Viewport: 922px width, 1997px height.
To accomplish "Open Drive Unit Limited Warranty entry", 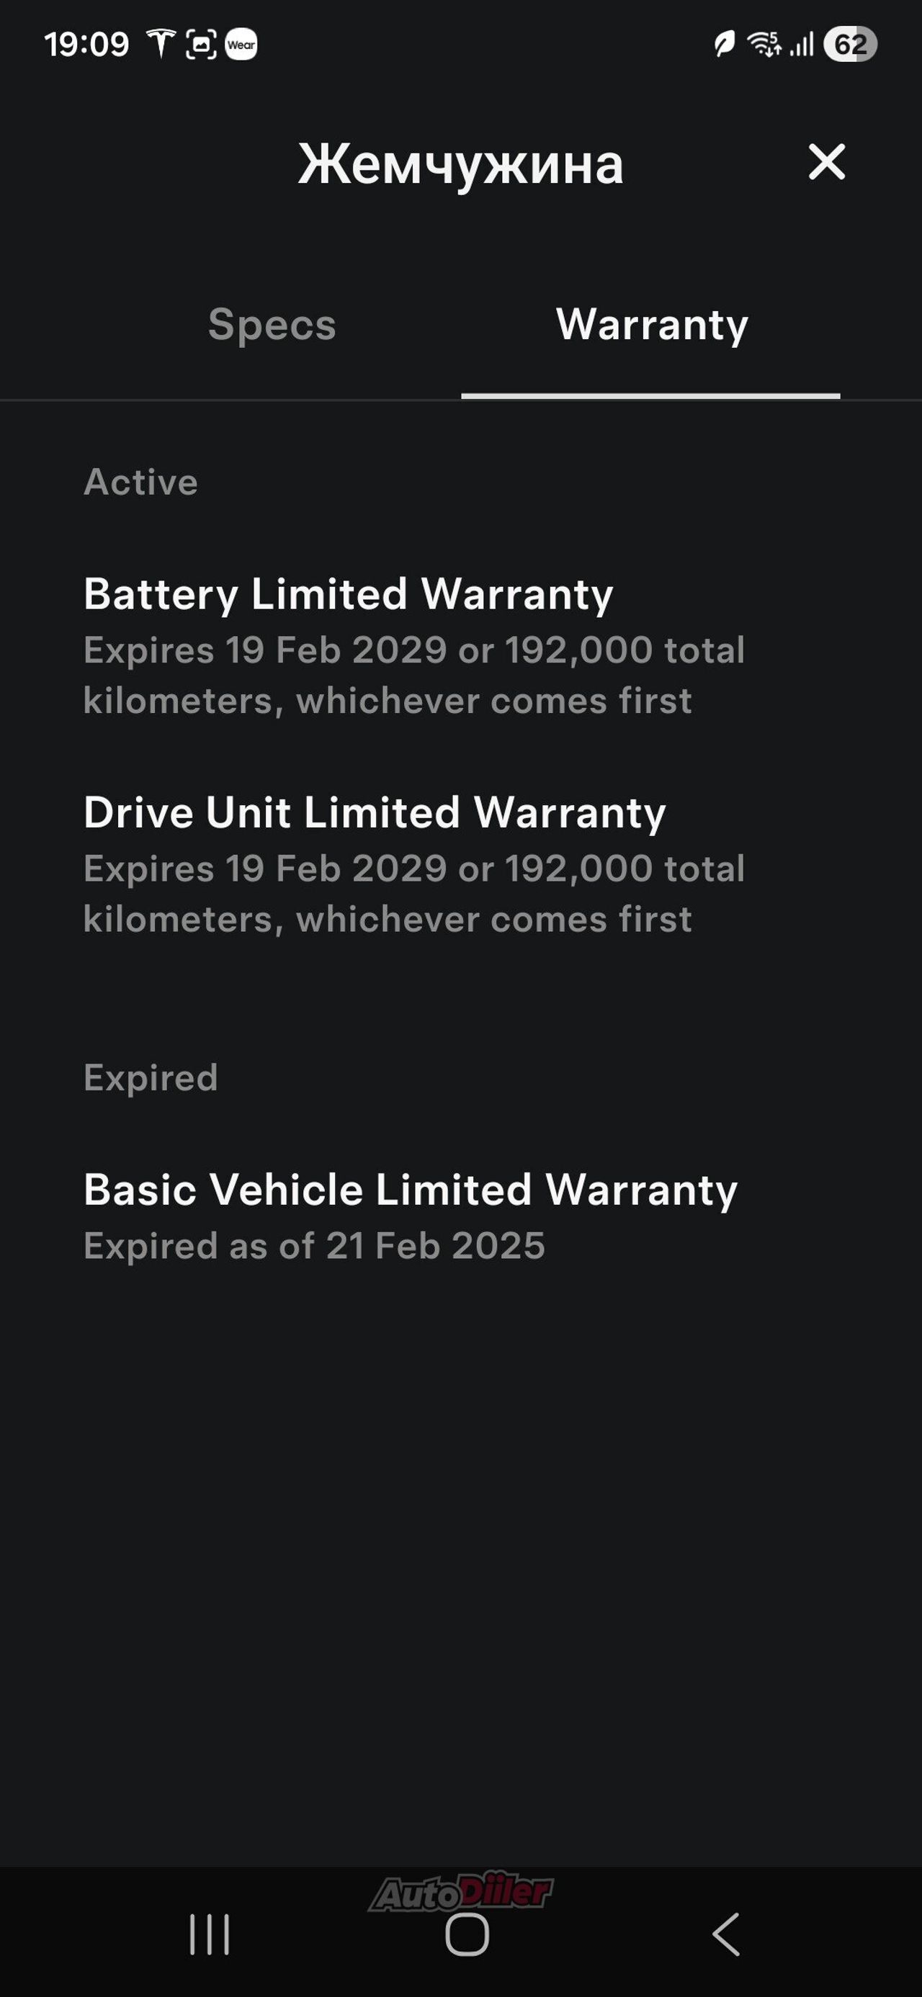I will (375, 813).
